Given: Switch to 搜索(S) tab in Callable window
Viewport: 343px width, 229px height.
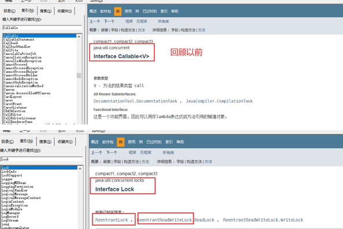Looking at the screenshot, I should click(46, 11).
